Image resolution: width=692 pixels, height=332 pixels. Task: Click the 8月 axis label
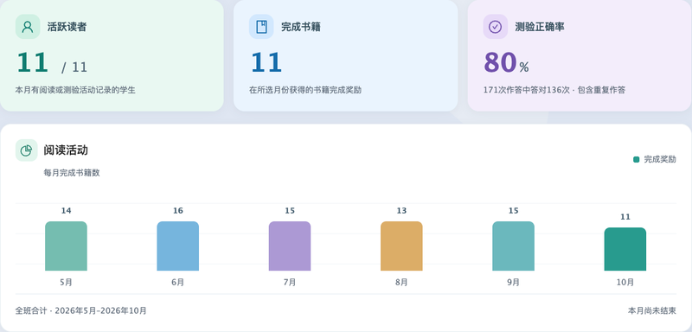(401, 283)
